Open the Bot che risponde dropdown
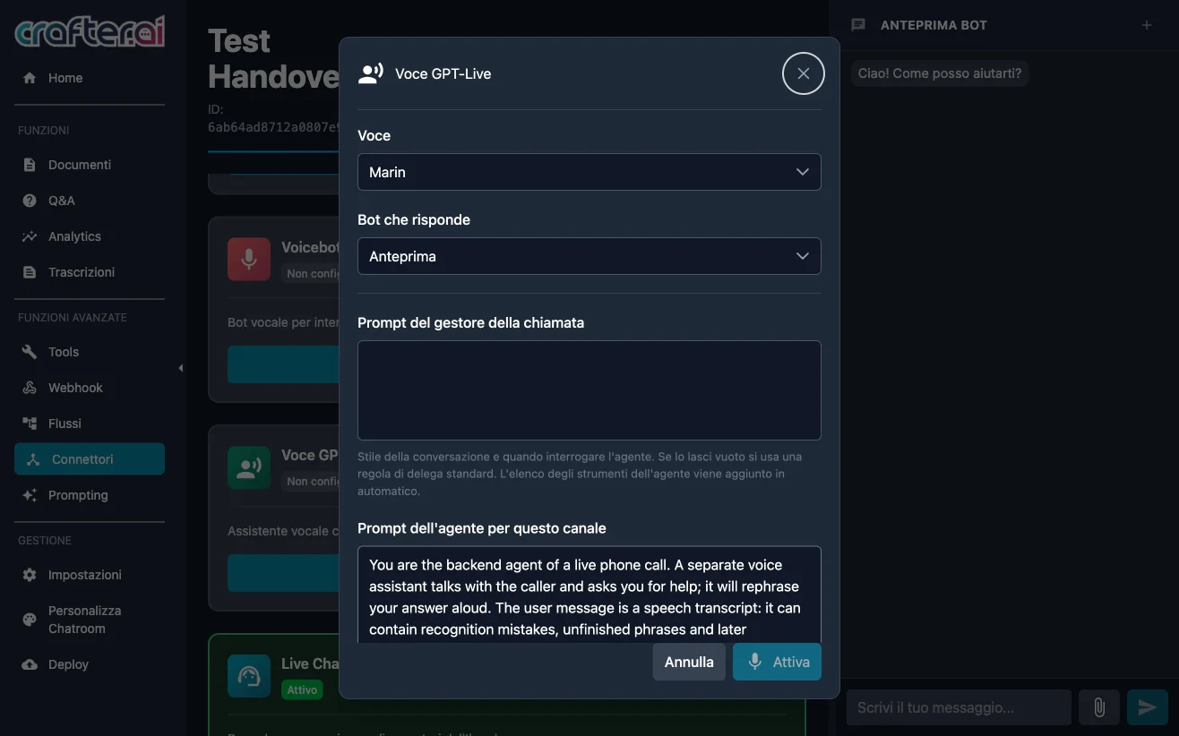This screenshot has width=1179, height=736. click(589, 256)
